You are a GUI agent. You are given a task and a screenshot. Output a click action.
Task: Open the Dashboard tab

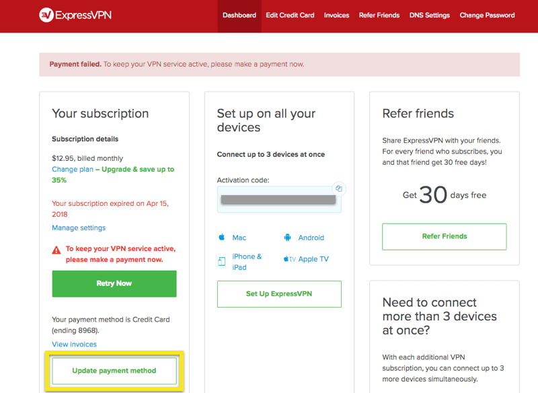point(239,15)
